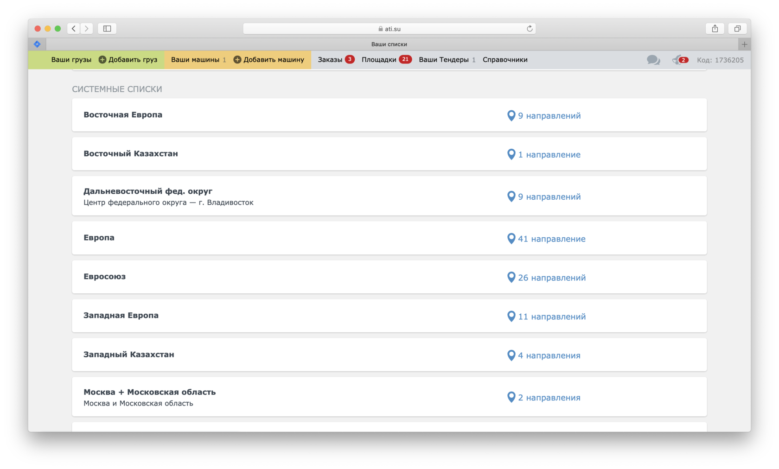The width and height of the screenshot is (779, 469).
Task: Open the Ваши грузы menu
Action: [x=71, y=60]
